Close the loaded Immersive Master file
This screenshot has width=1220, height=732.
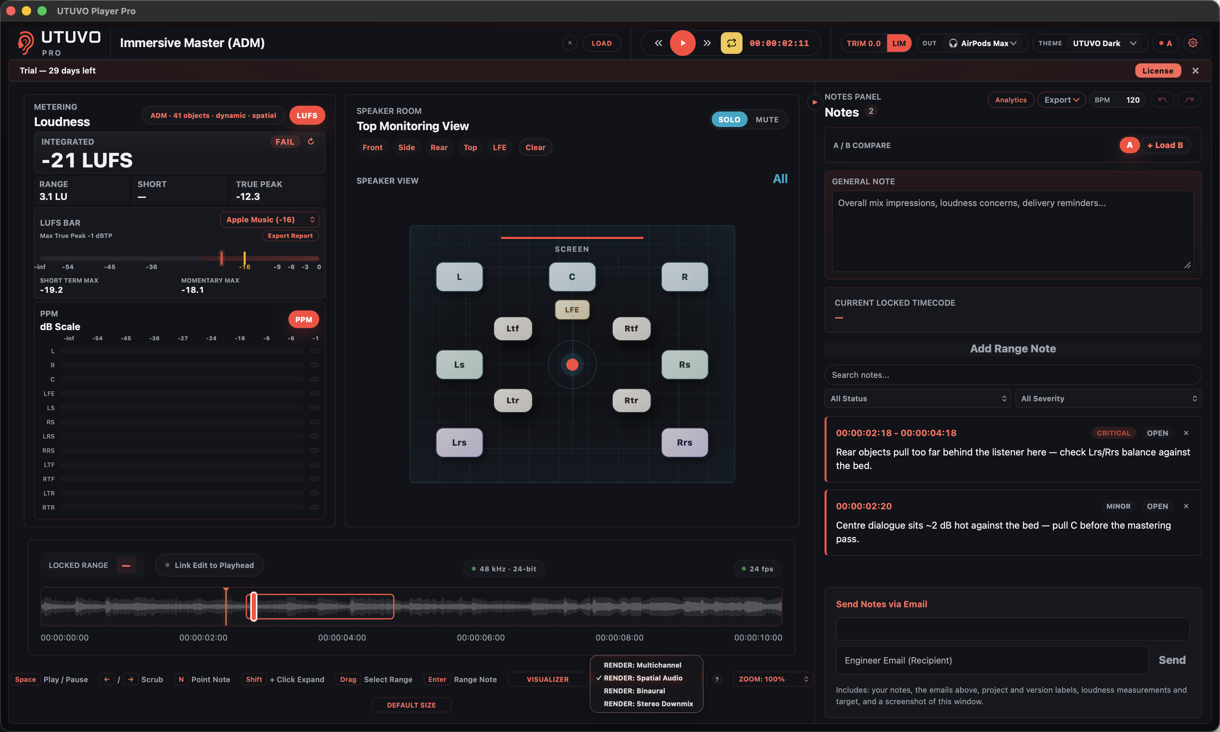click(x=570, y=43)
